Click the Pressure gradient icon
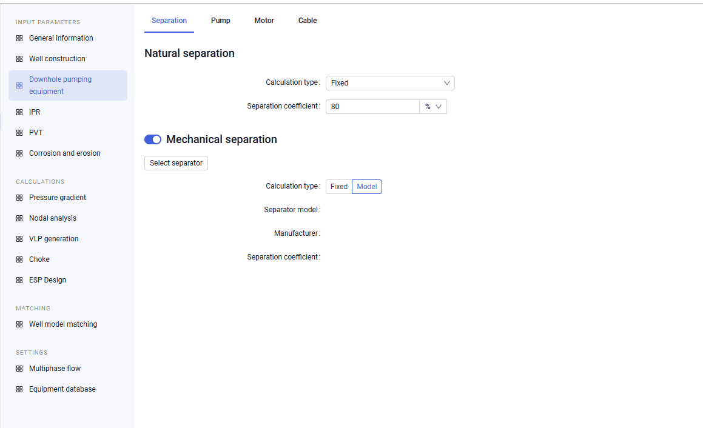The height and width of the screenshot is (428, 703). [x=19, y=198]
